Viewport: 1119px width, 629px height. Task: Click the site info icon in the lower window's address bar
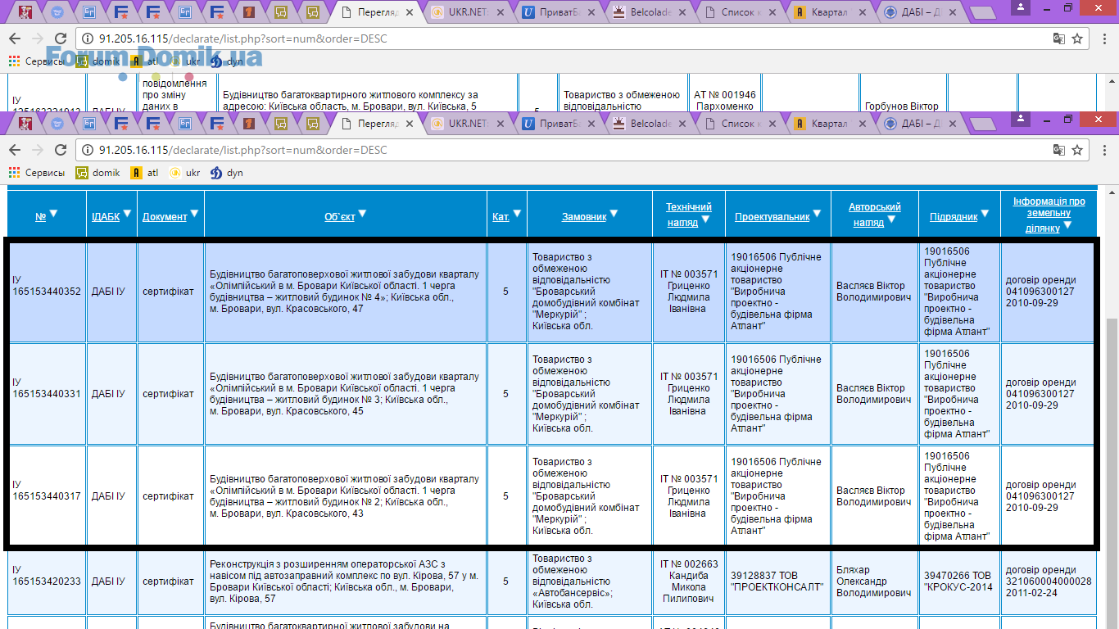click(x=88, y=150)
